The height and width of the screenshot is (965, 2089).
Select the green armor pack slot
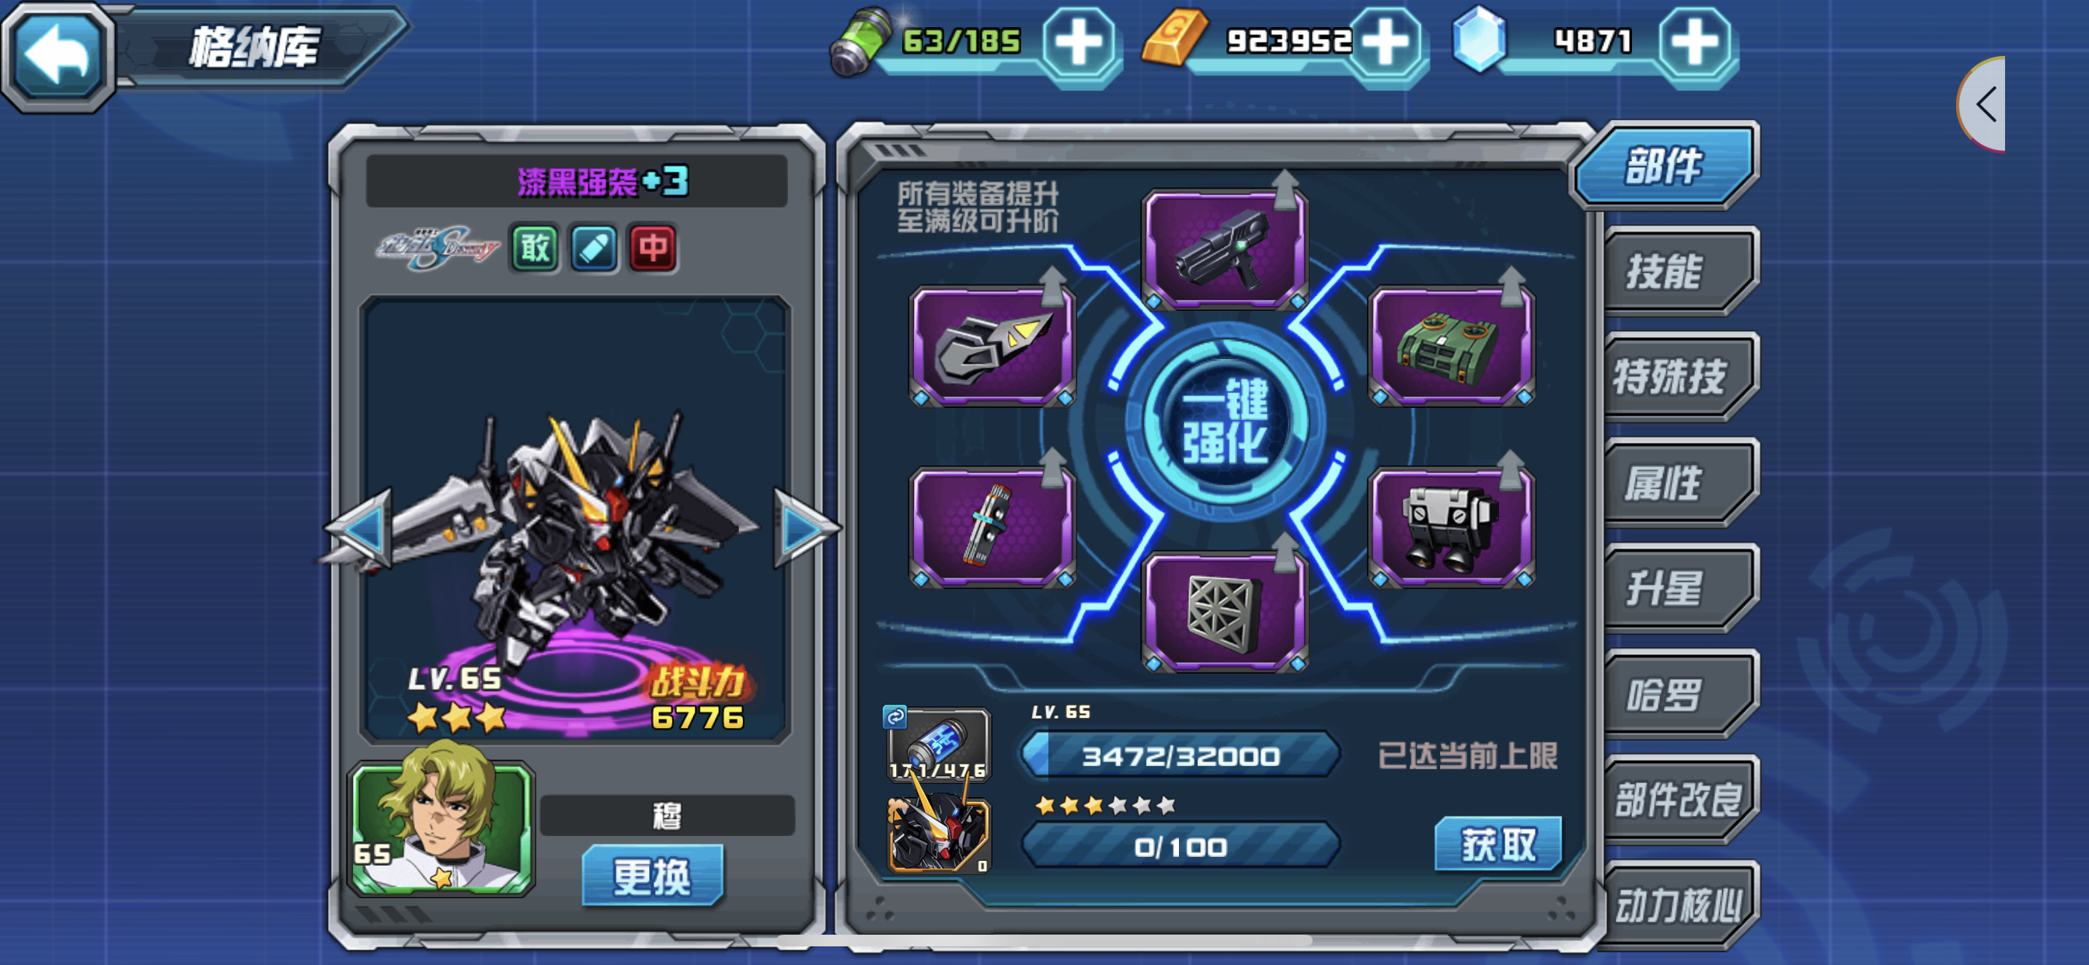click(x=1451, y=347)
